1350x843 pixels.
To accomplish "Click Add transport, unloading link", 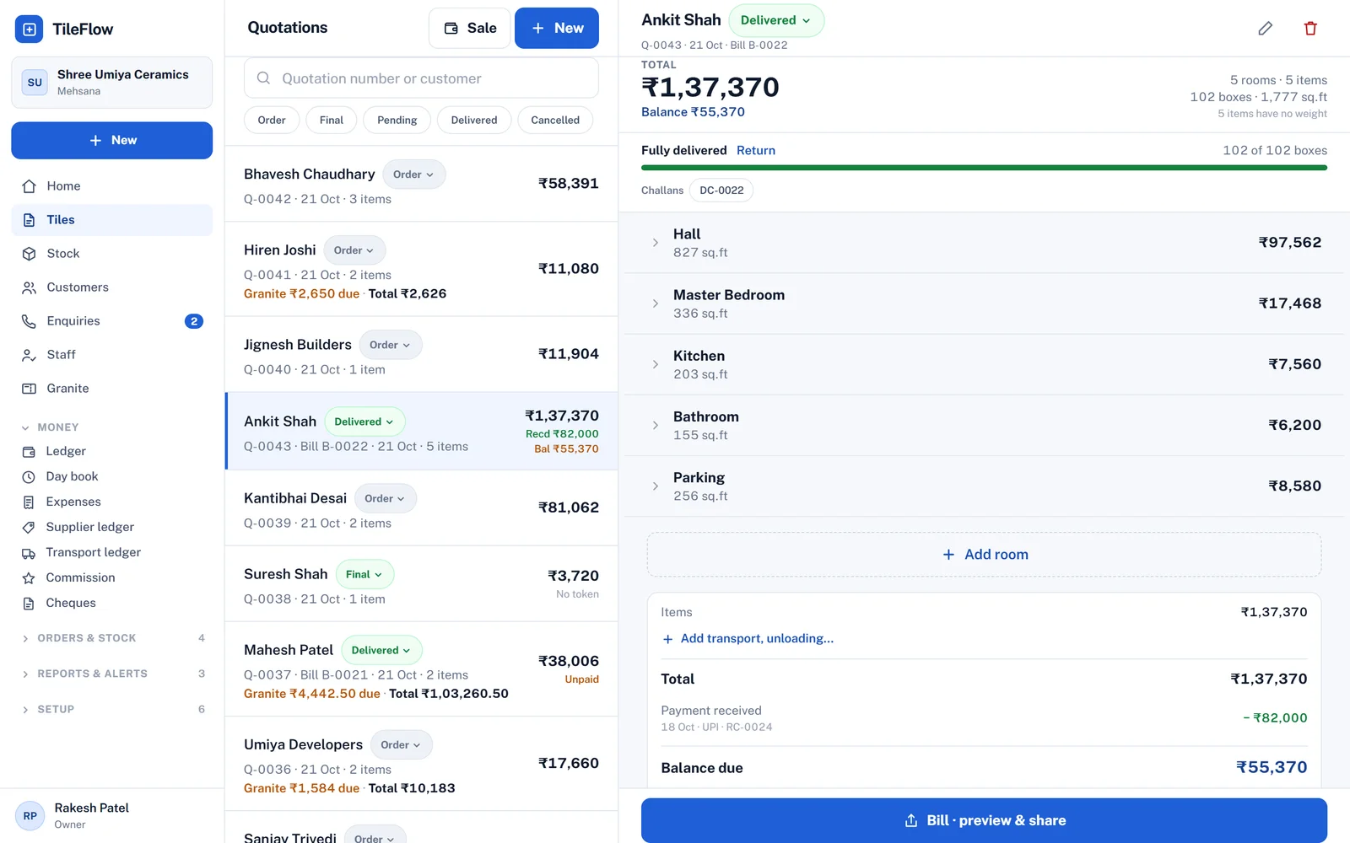I will pos(748,639).
